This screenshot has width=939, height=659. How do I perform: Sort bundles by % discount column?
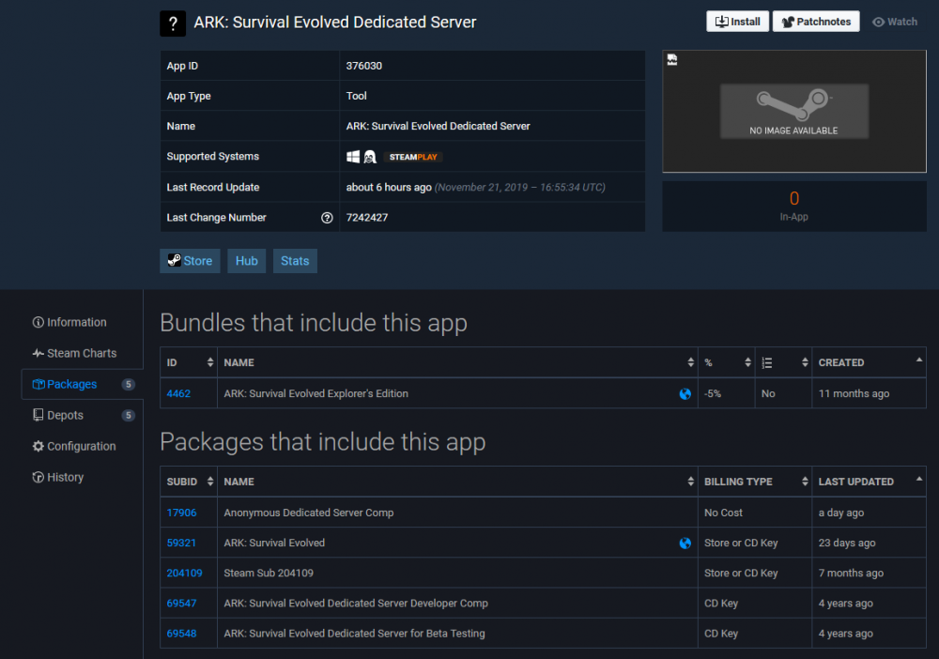pyautogui.click(x=727, y=362)
